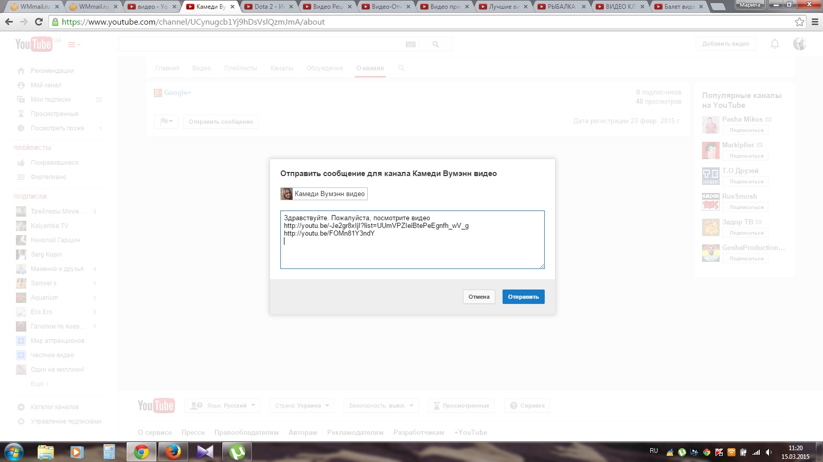823x462 pixels.
Task: Click the volume speaker icon in system tray
Action: coord(768,452)
